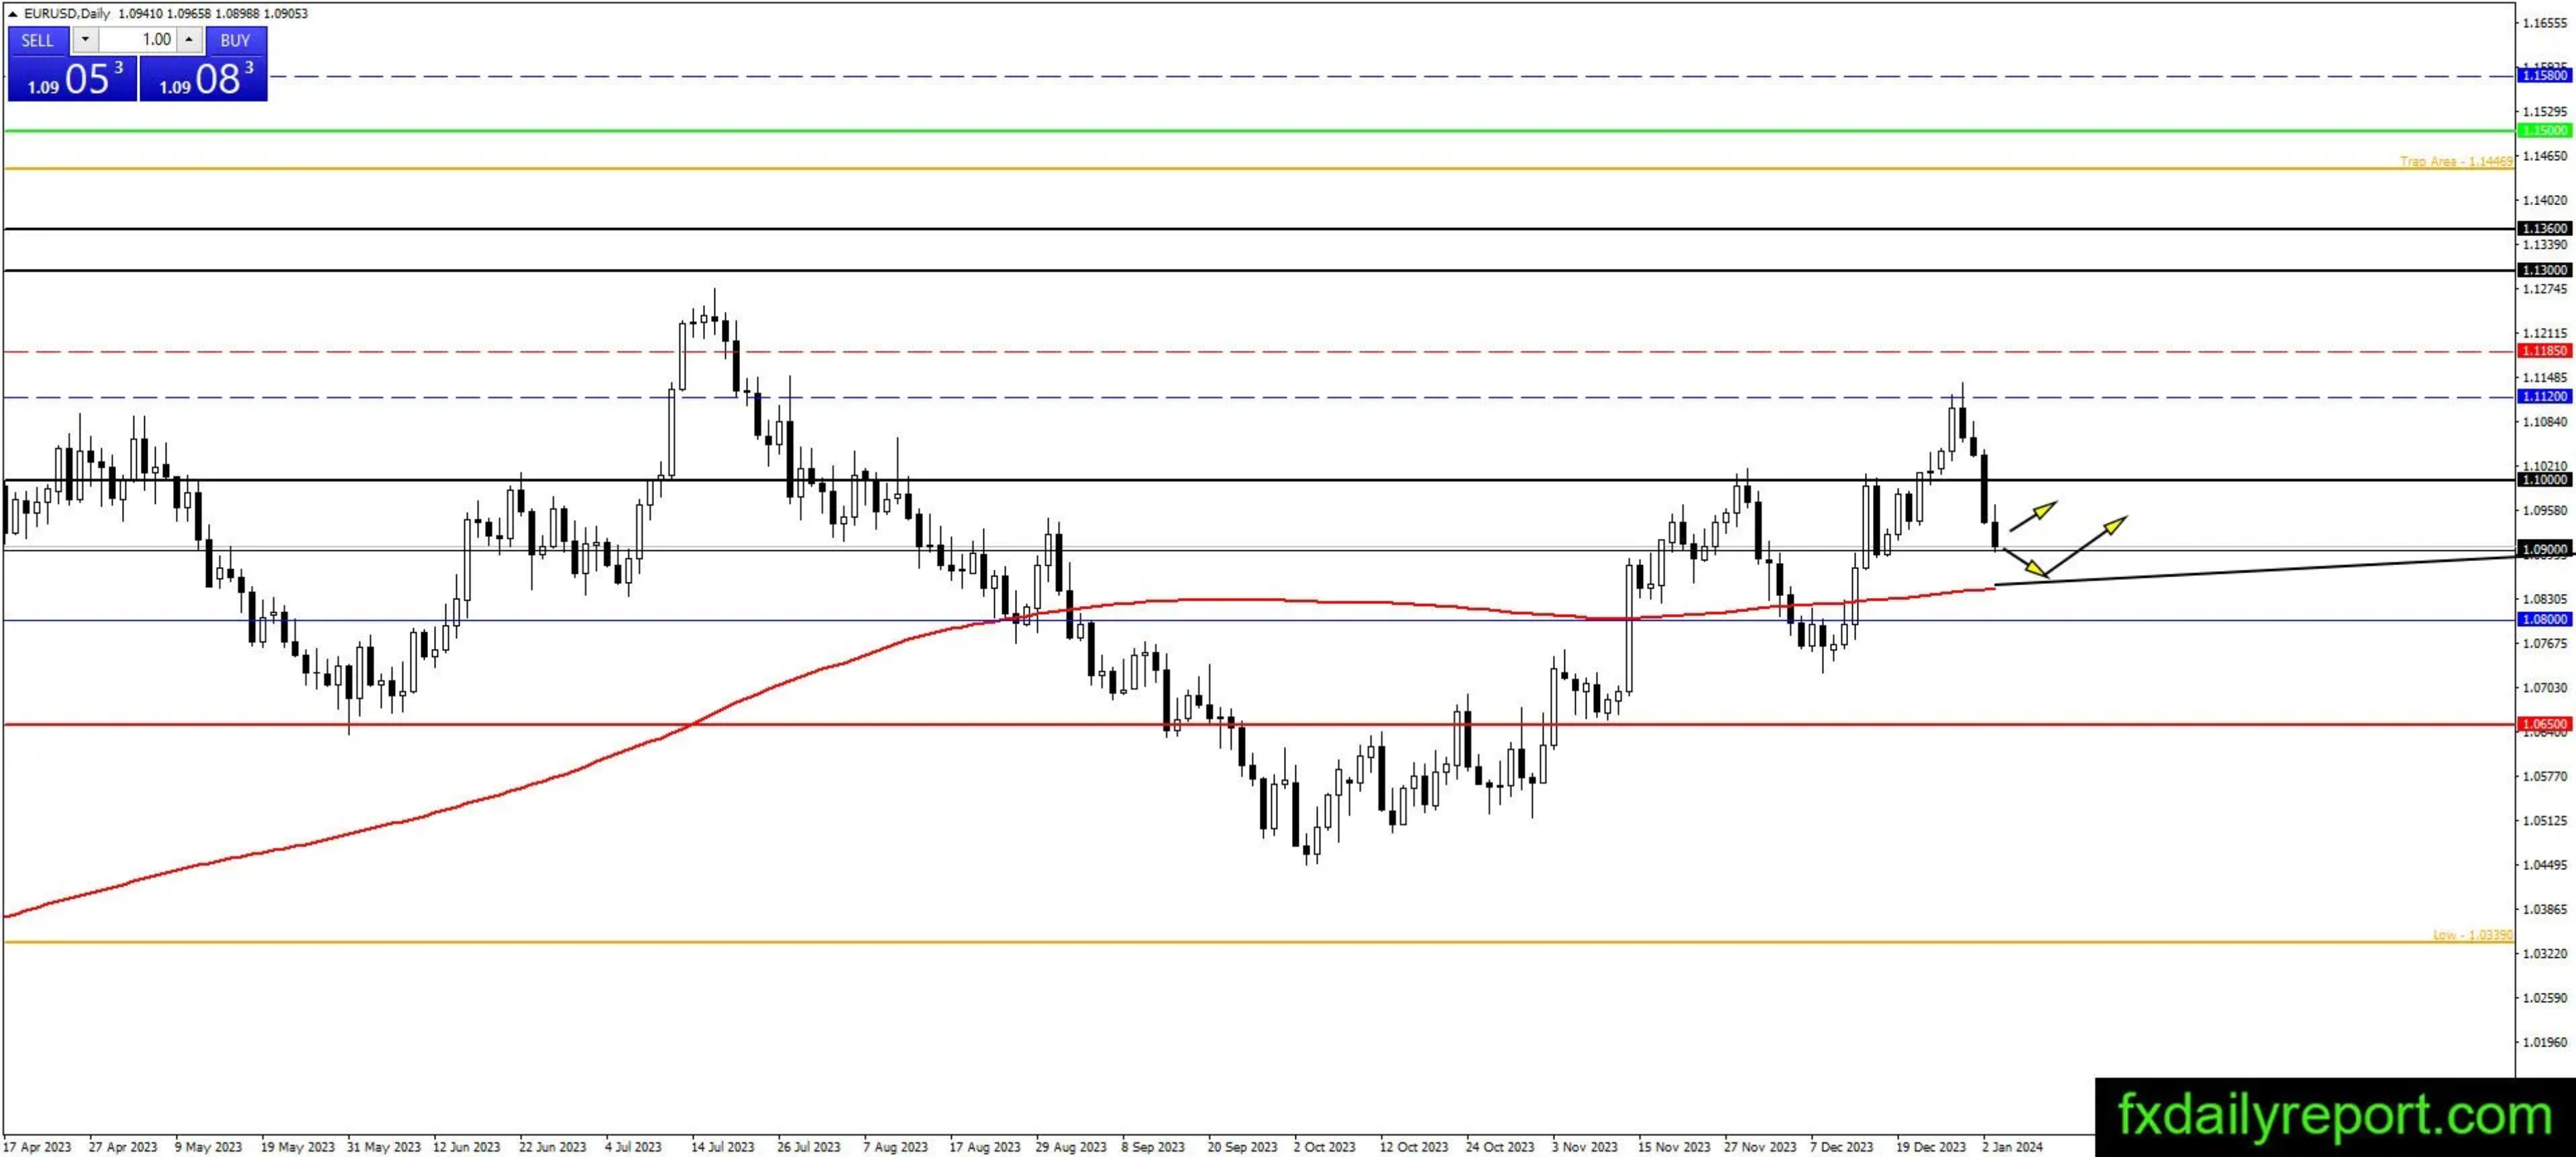This screenshot has width=2576, height=1157.
Task: Collapse the one-click trading panel triangle
Action: (x=12, y=14)
